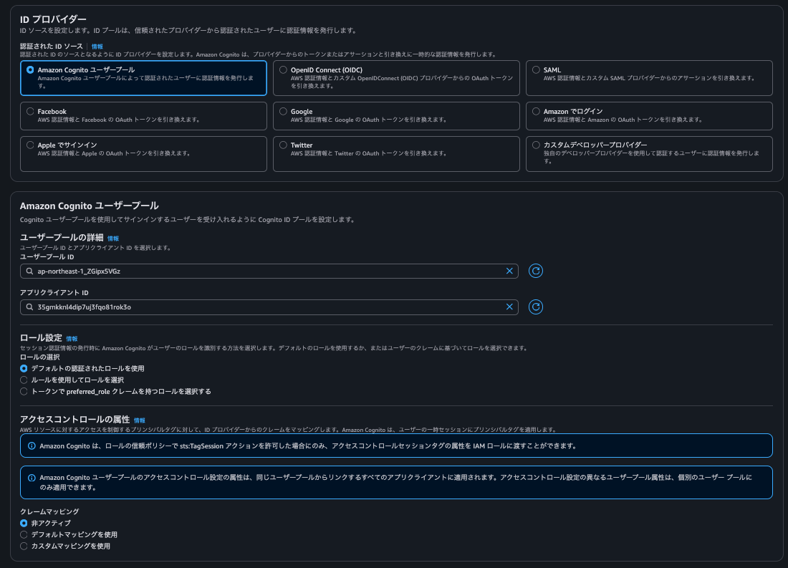This screenshot has height=568, width=788.
Task: Choose デフォルトの認証されたロールを使用 role option
Action: [24, 368]
